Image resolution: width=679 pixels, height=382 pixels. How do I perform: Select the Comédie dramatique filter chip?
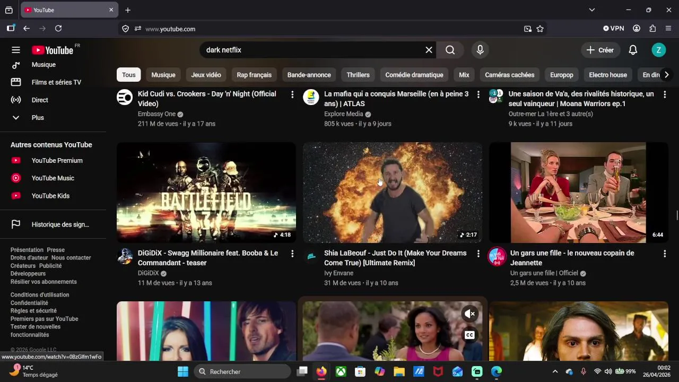pos(414,75)
